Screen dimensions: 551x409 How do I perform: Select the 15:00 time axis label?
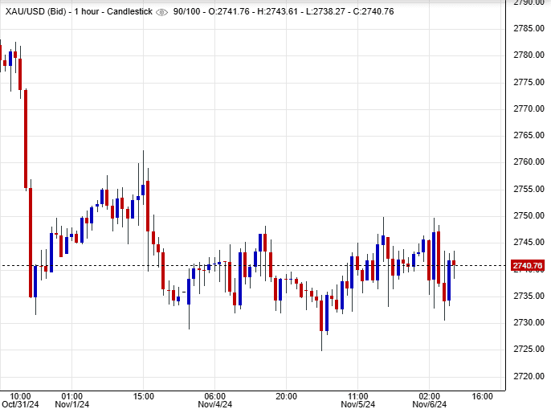[143, 396]
